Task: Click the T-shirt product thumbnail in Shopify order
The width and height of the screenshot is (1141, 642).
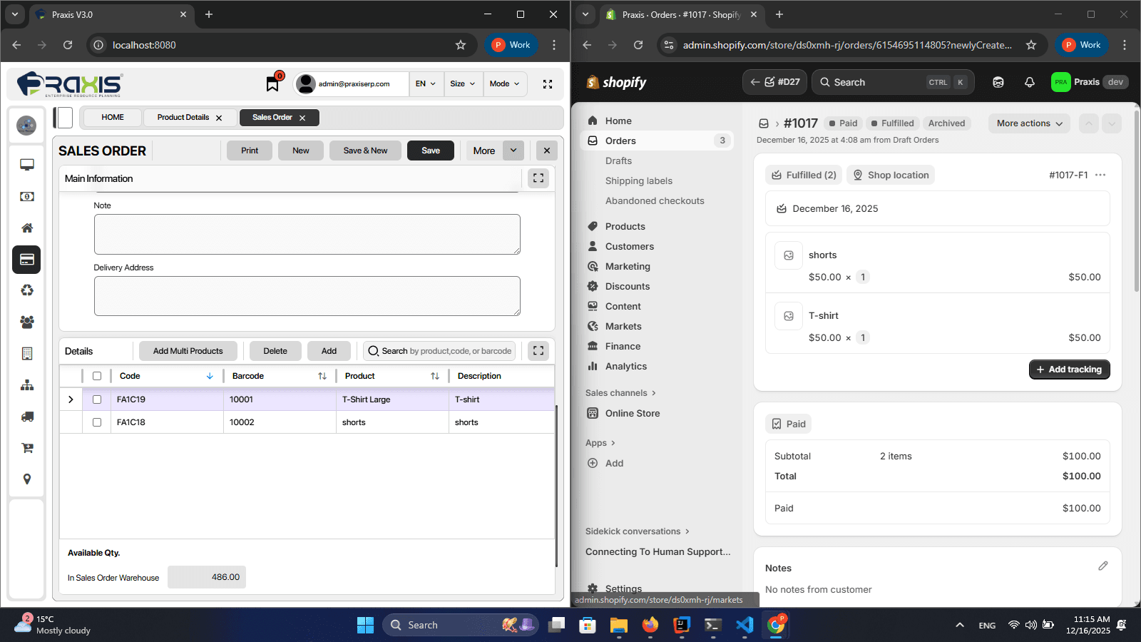Action: pyautogui.click(x=789, y=316)
